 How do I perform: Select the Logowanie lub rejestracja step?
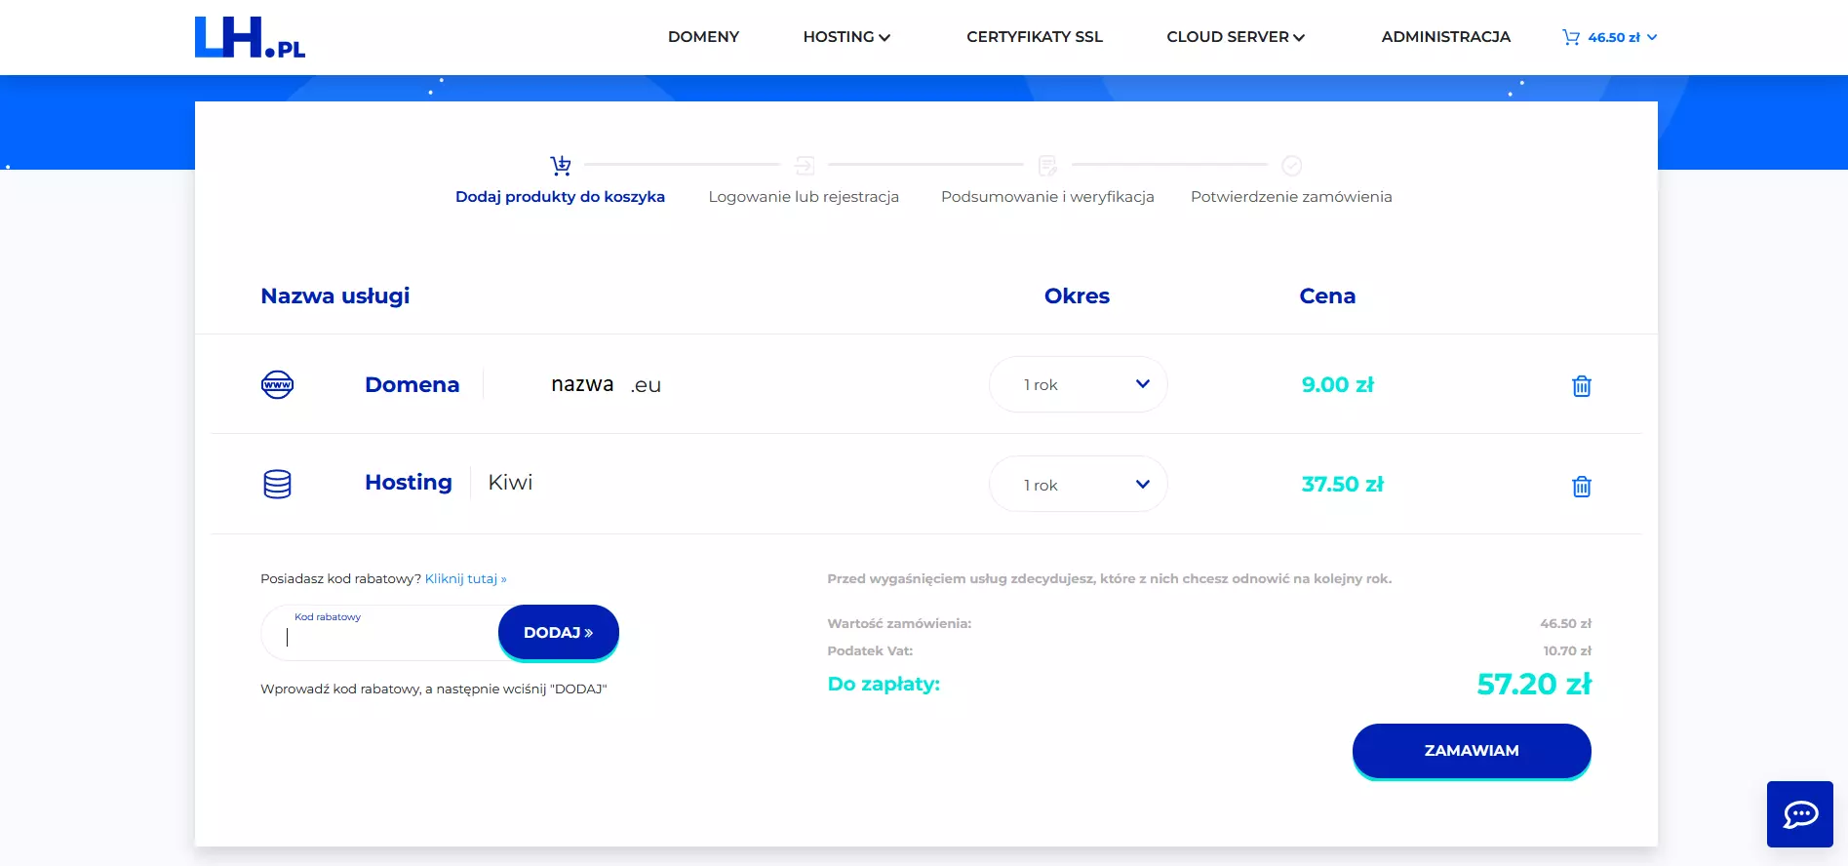click(805, 197)
